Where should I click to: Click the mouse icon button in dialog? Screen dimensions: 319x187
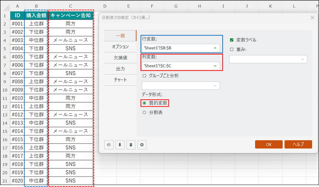coord(131,145)
